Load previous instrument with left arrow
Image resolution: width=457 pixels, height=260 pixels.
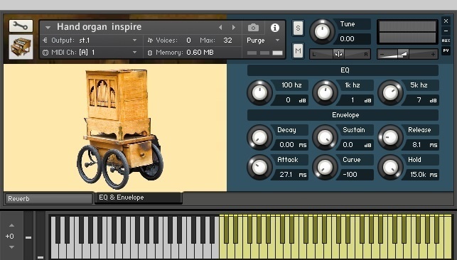(x=220, y=28)
